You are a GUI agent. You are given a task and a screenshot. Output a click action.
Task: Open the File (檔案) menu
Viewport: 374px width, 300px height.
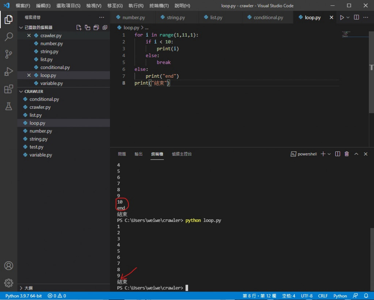[23, 6]
